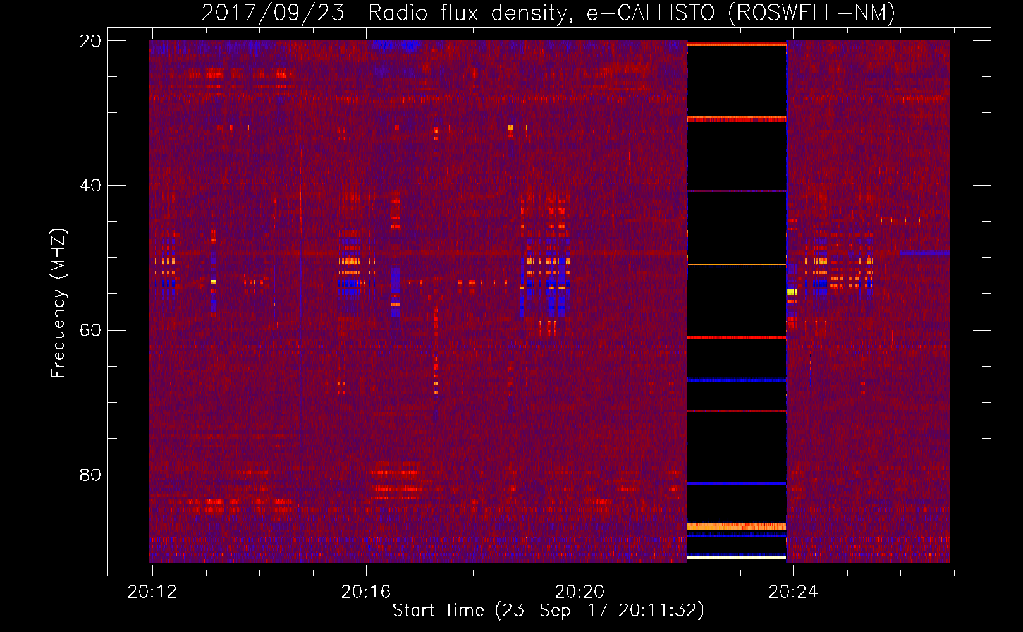Image resolution: width=1023 pixels, height=632 pixels.
Task: Click the 'Start Time (23-Sep-17 20:11:32)' label
Action: click(x=548, y=611)
